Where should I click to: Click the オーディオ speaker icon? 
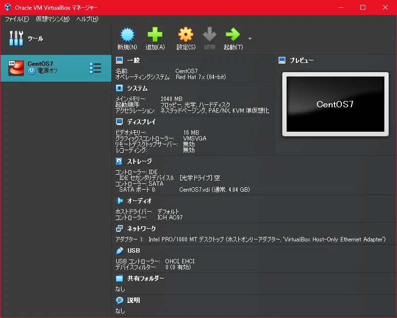click(x=119, y=200)
